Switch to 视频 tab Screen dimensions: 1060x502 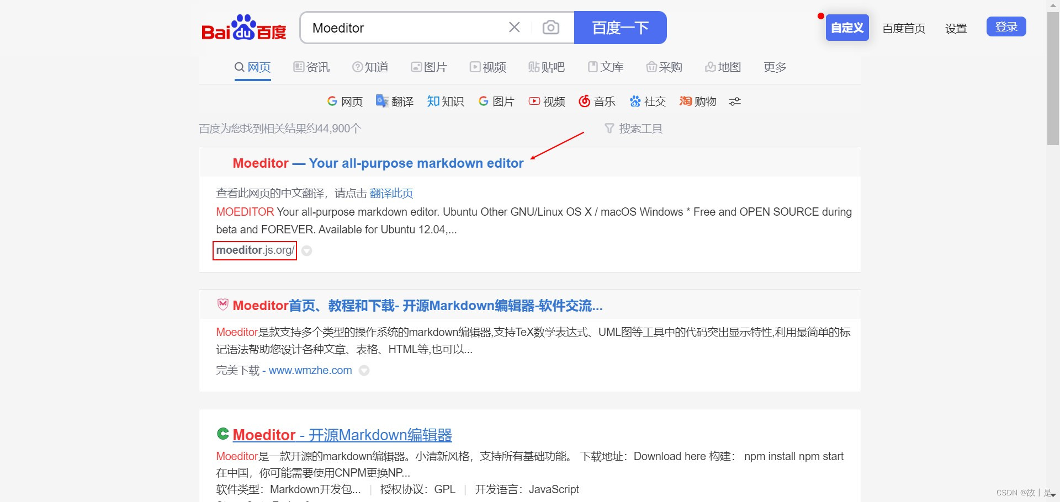coord(488,67)
